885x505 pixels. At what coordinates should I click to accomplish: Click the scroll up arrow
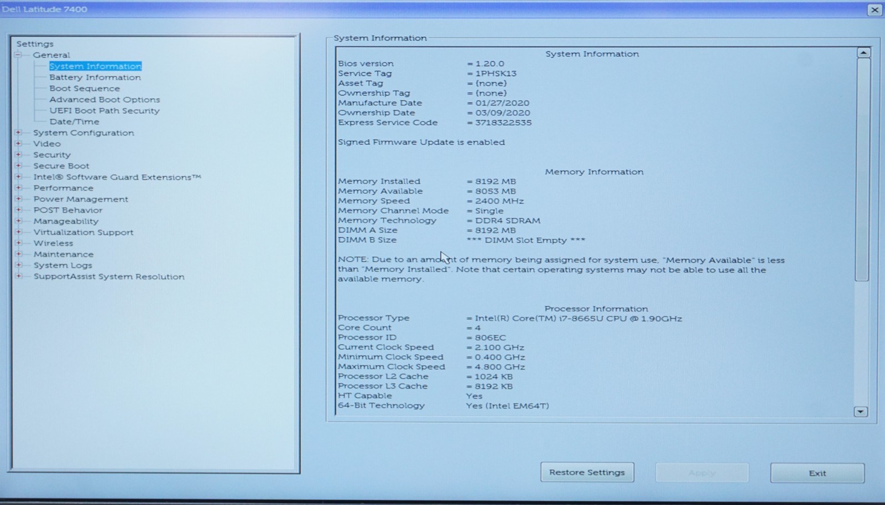tap(863, 53)
